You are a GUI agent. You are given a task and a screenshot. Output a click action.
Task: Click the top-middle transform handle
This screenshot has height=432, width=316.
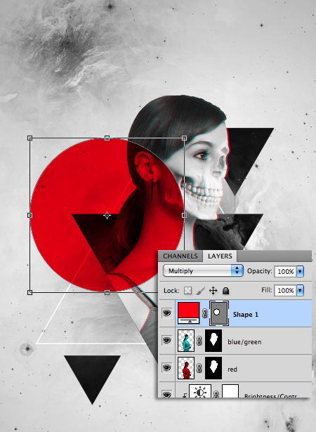tap(107, 138)
